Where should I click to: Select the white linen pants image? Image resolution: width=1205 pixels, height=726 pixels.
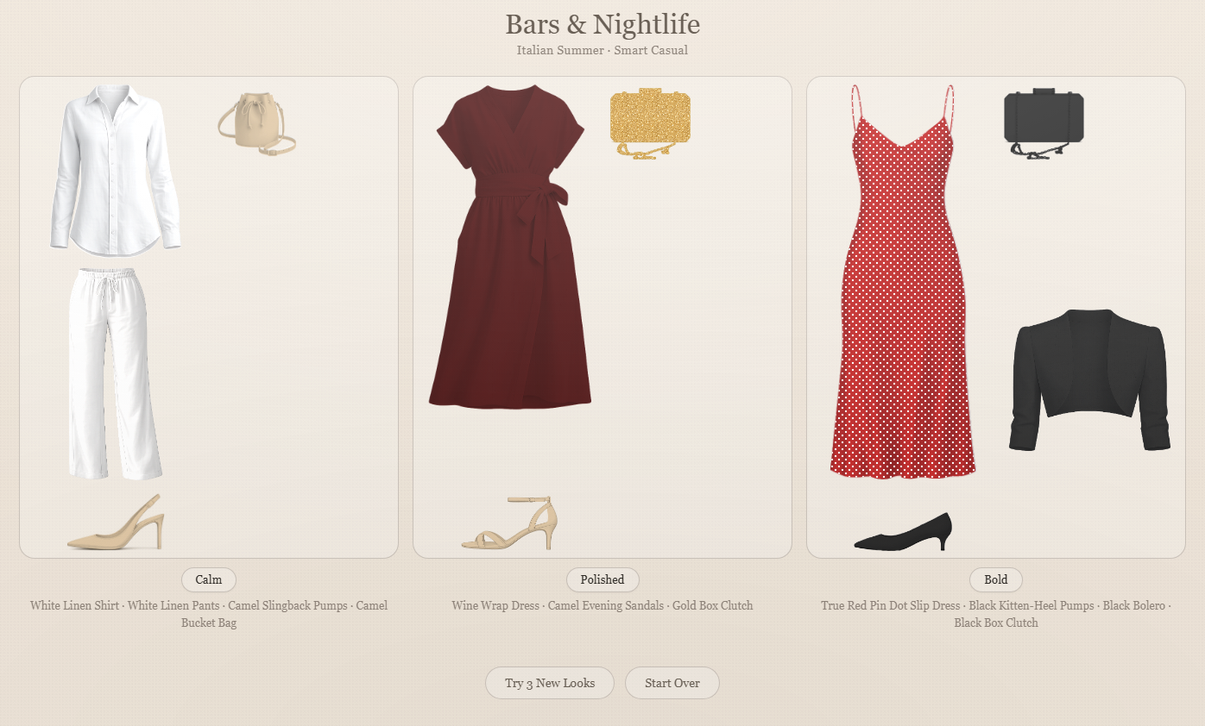tap(116, 373)
